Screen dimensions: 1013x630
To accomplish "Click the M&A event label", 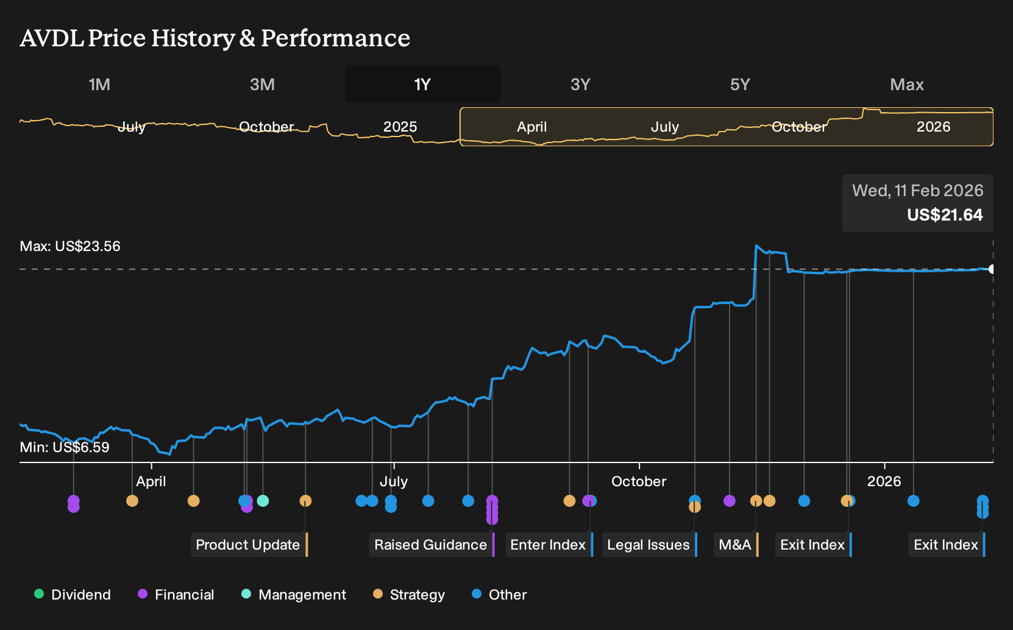I will coord(736,545).
